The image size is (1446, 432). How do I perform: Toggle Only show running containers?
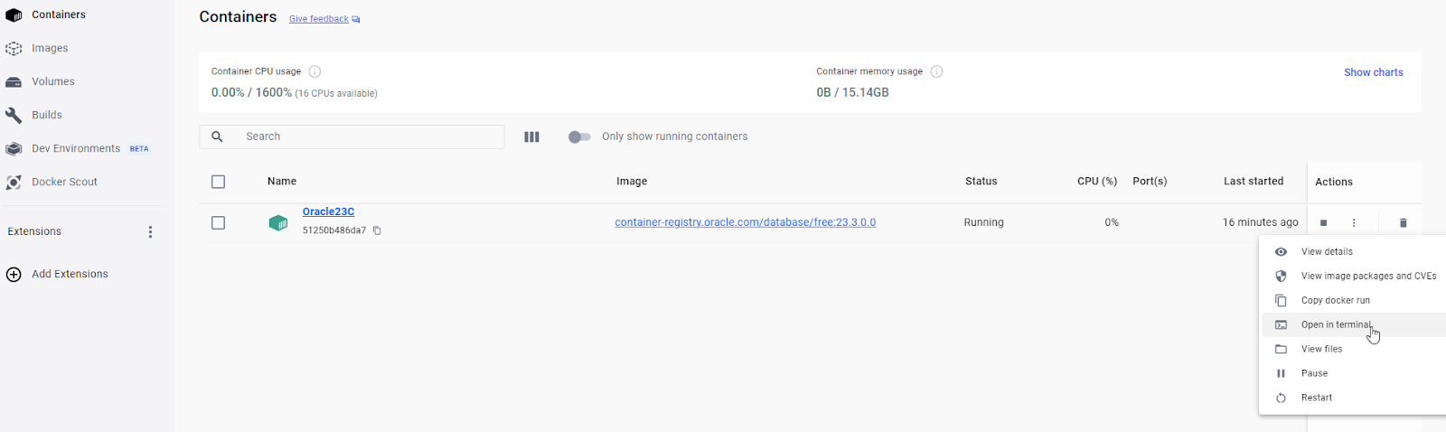coord(579,137)
